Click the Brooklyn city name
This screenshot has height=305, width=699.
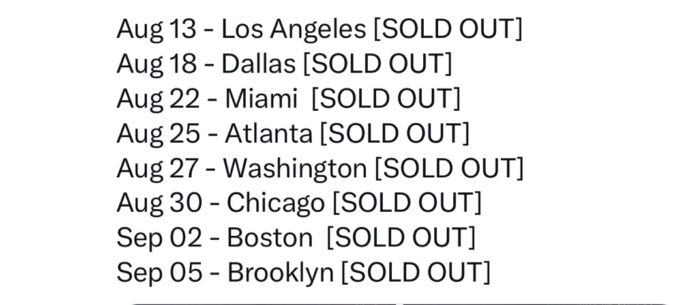(x=280, y=272)
